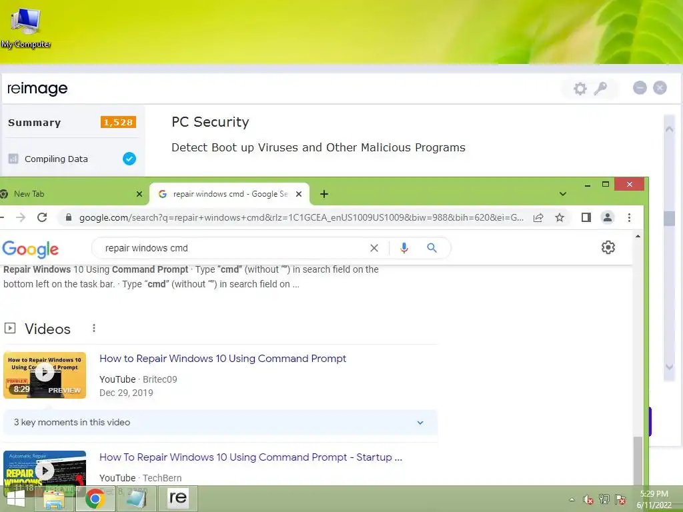Clear the Google search box
Screen dimensions: 683x512
click(374, 248)
